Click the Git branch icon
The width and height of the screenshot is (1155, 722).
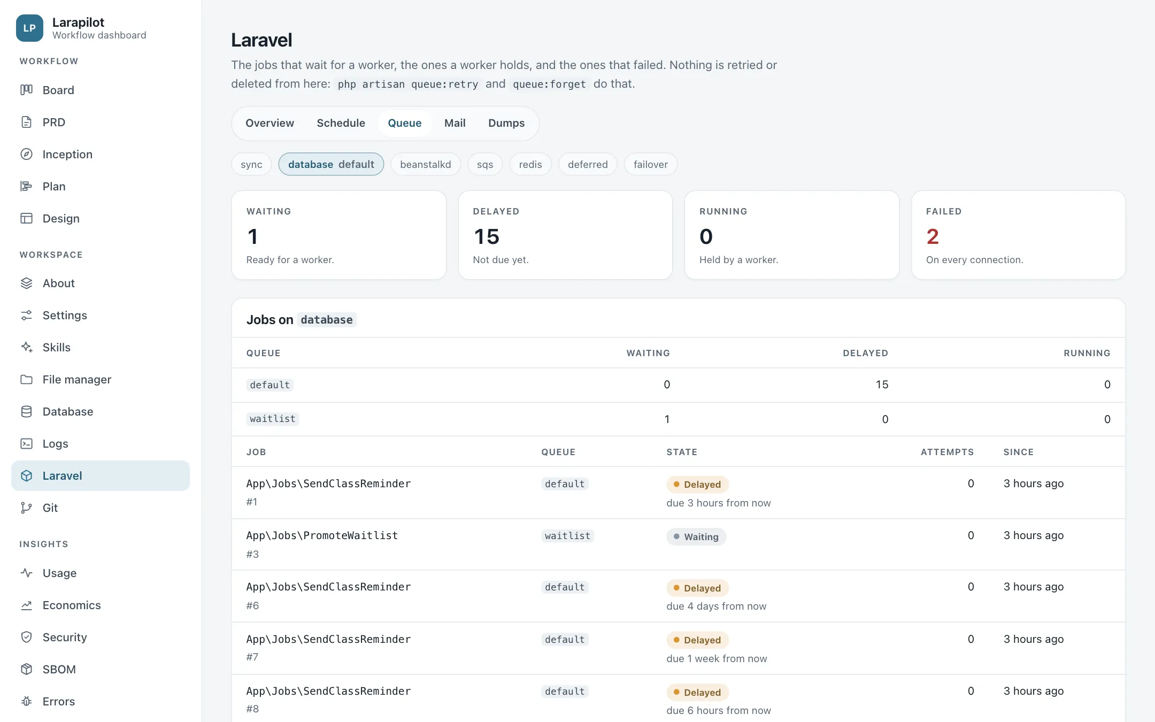point(26,508)
